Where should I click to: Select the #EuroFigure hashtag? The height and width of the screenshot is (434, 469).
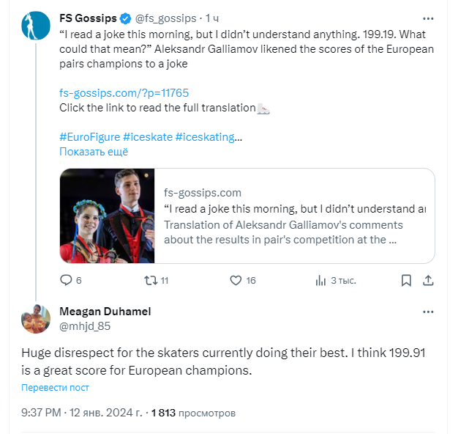tap(89, 137)
